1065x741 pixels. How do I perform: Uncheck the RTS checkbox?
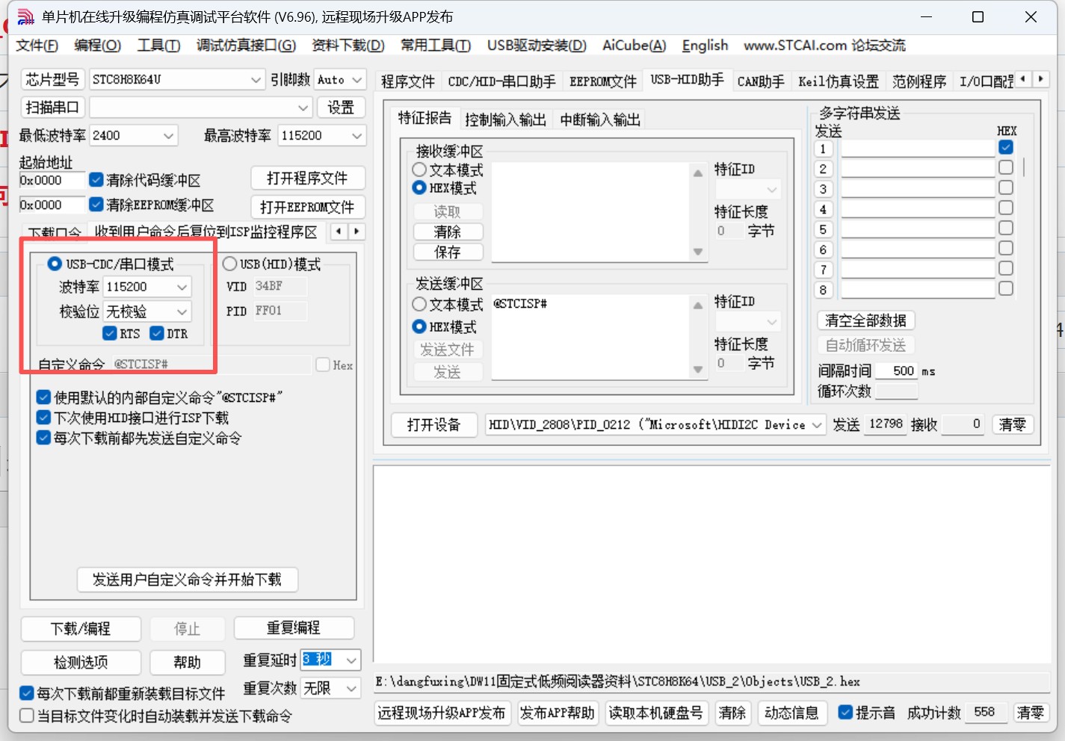pos(111,333)
